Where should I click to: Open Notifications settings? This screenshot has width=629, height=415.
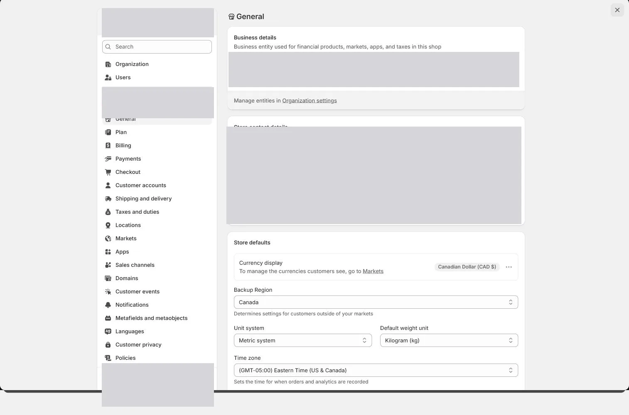pos(157,305)
